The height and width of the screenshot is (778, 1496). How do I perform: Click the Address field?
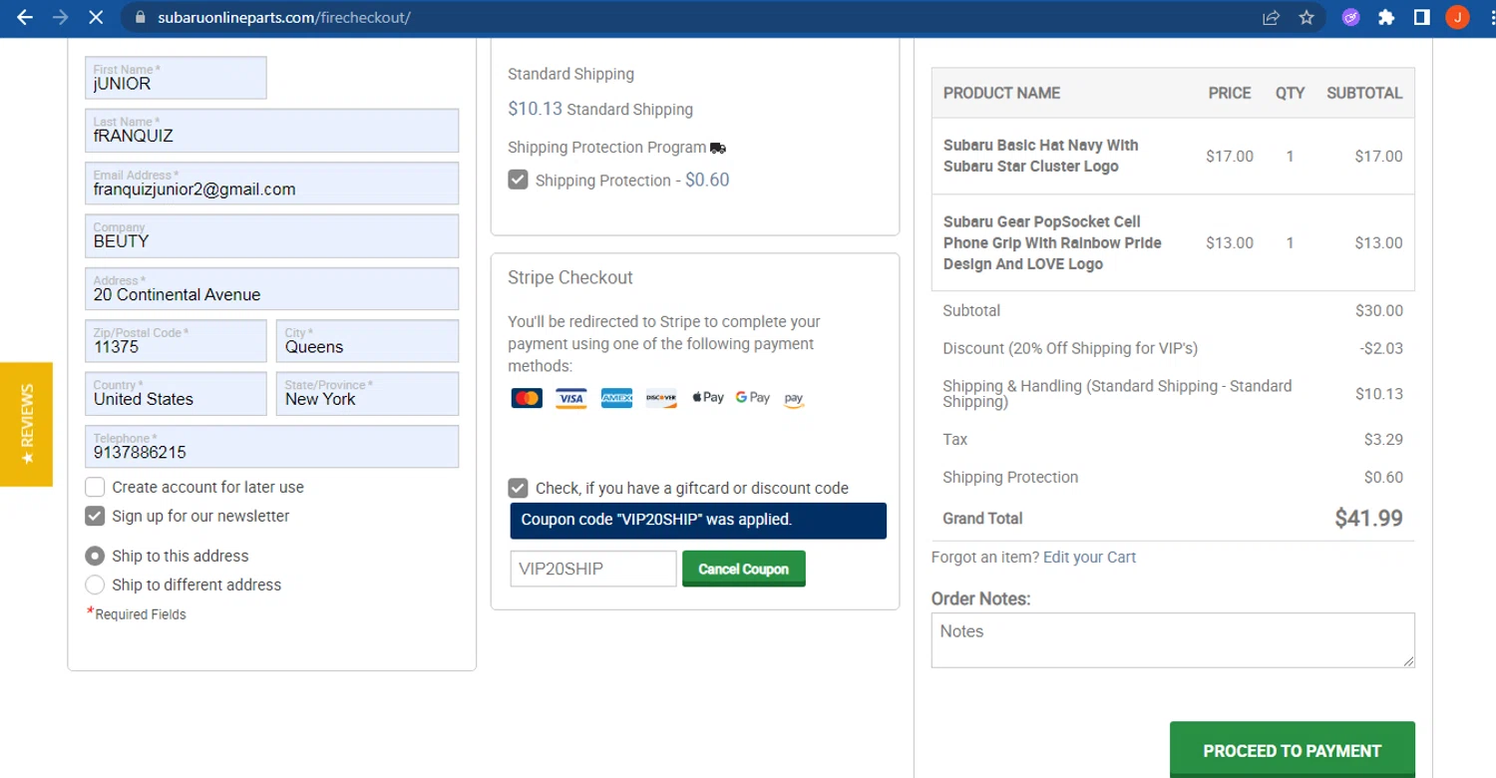[271, 289]
